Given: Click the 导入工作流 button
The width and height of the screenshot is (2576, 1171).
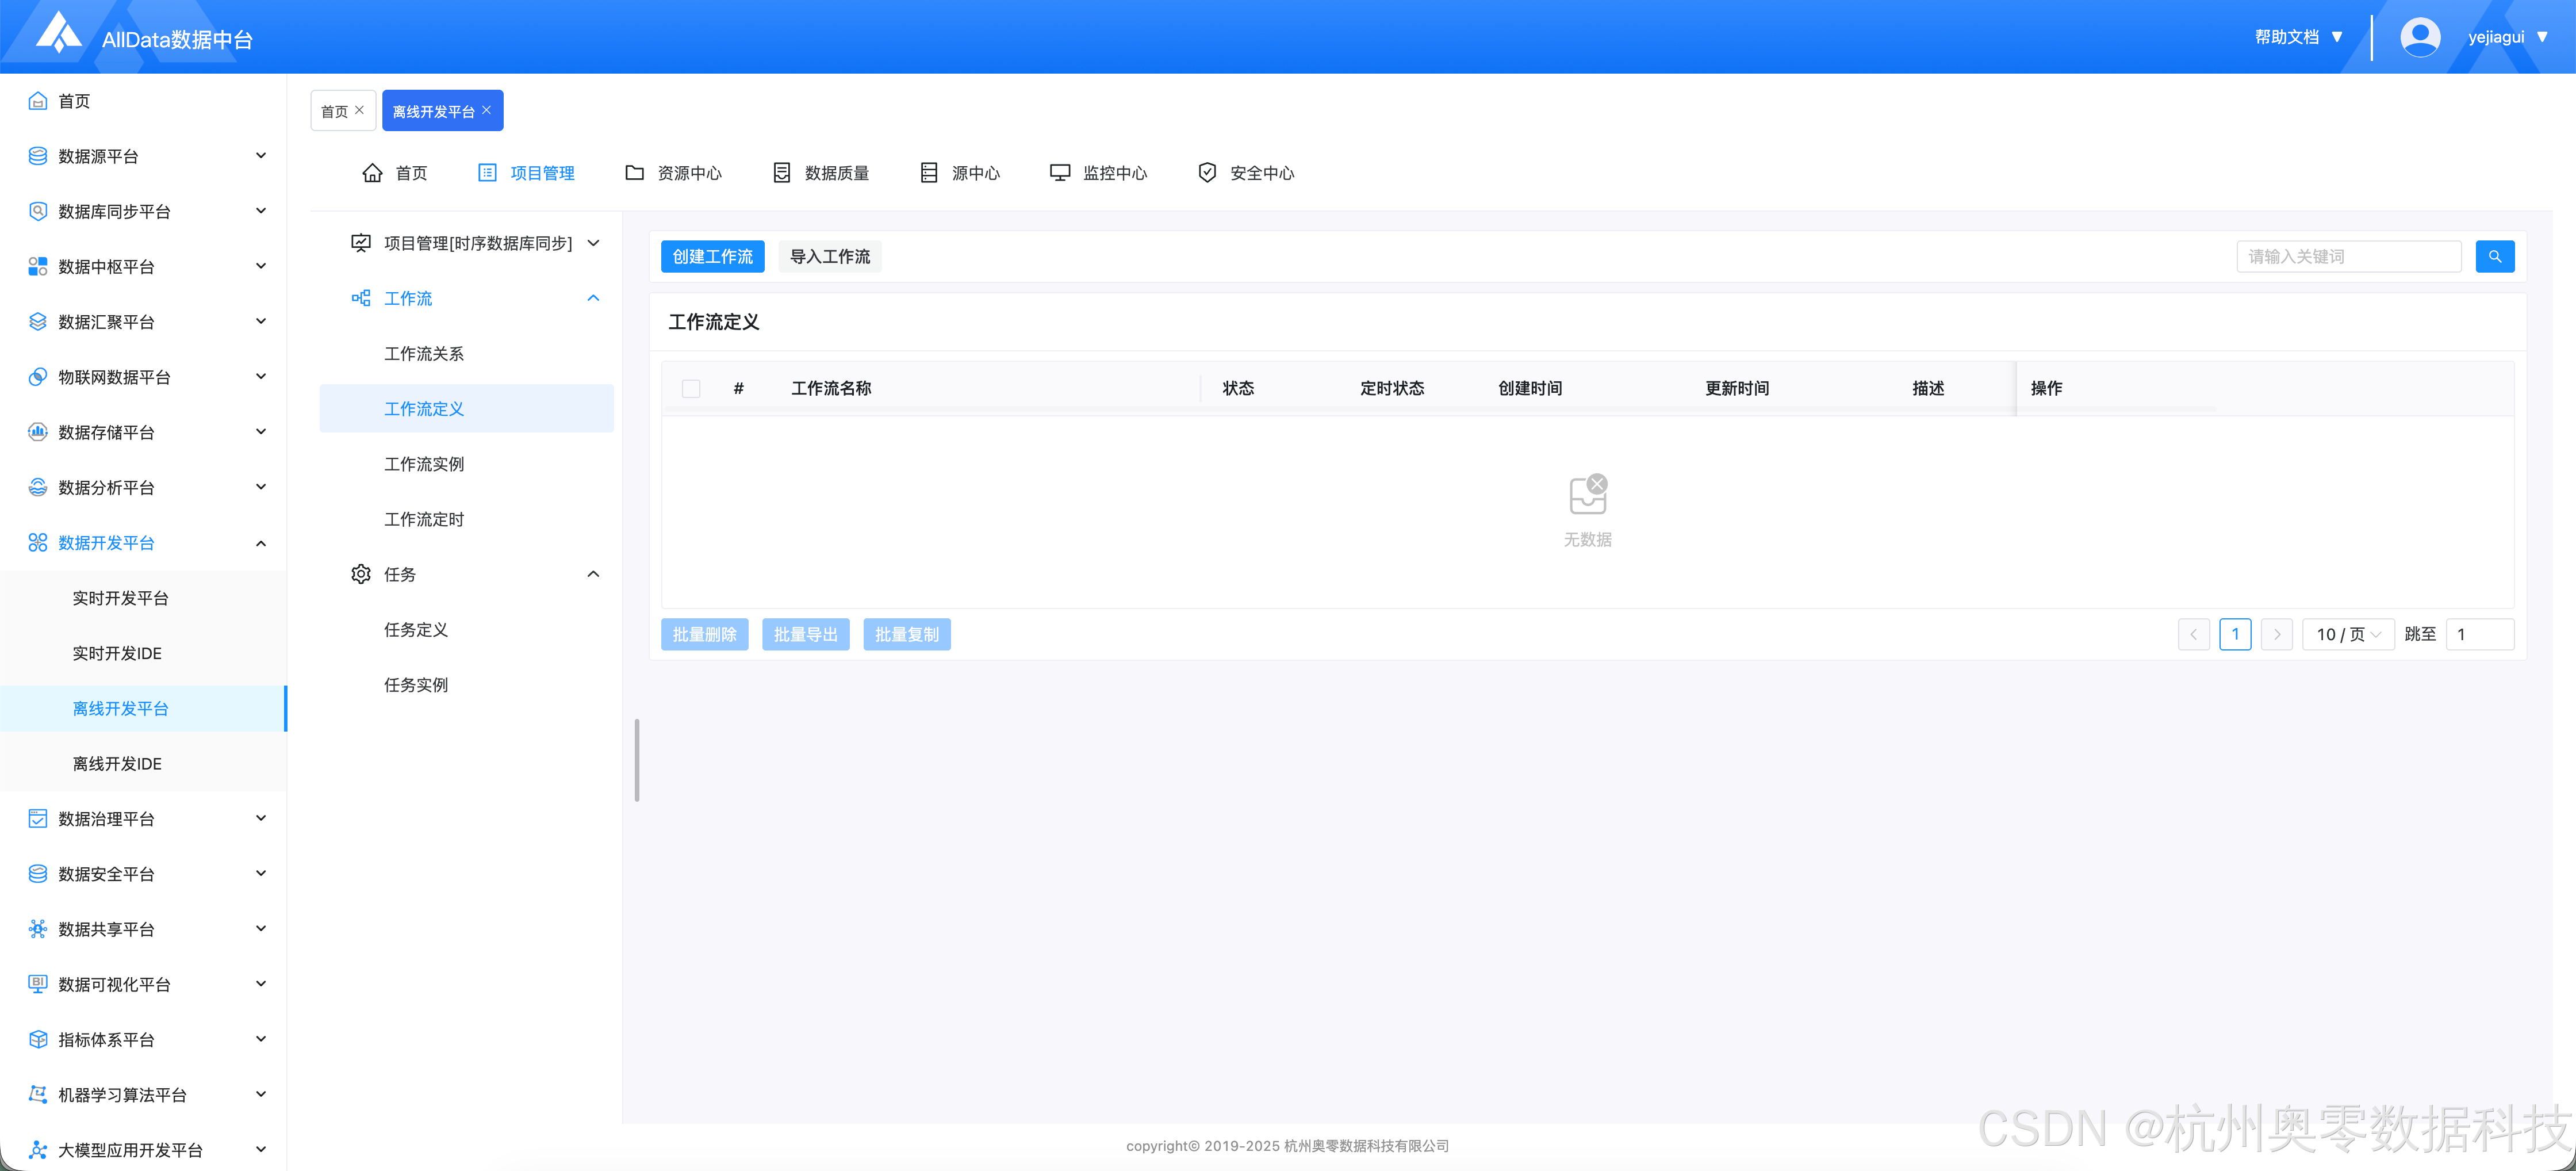Looking at the screenshot, I should [x=829, y=257].
